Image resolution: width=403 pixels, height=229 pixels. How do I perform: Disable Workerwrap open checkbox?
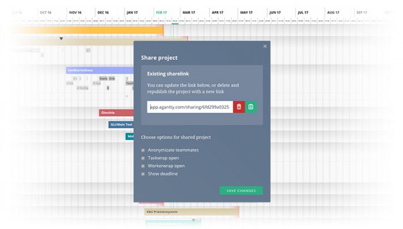coord(143,166)
